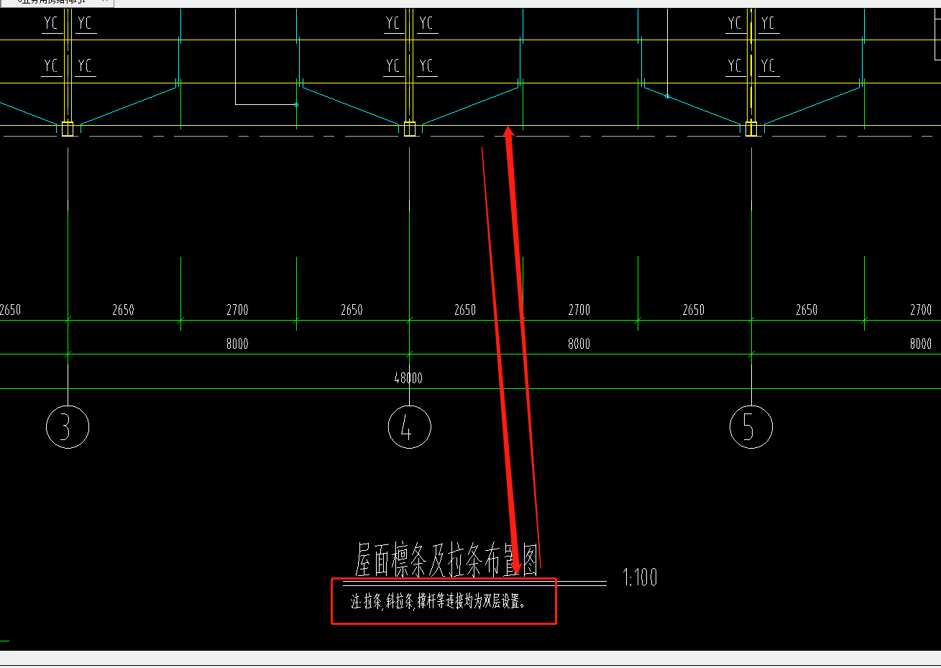The width and height of the screenshot is (941, 668).
Task: Select the axis bubble numbered 5
Action: (751, 427)
